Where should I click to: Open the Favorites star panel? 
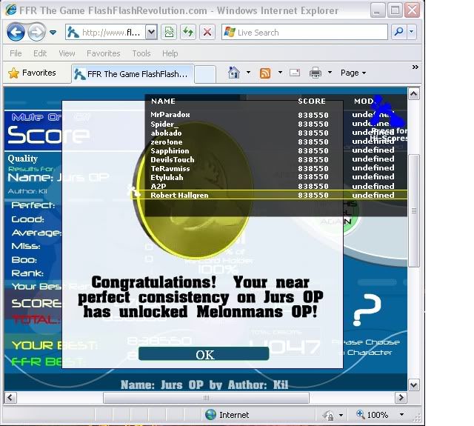click(x=33, y=73)
